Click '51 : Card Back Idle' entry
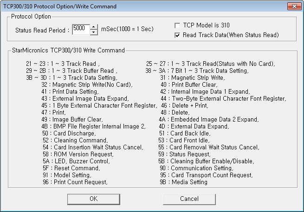Screen dimensions: 304x212 (x=185, y=134)
